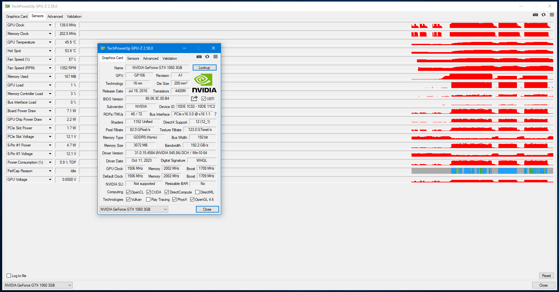Screen dimensions: 559x292
Task: Open the Memory Used sensor dropdown
Action: click(50, 77)
